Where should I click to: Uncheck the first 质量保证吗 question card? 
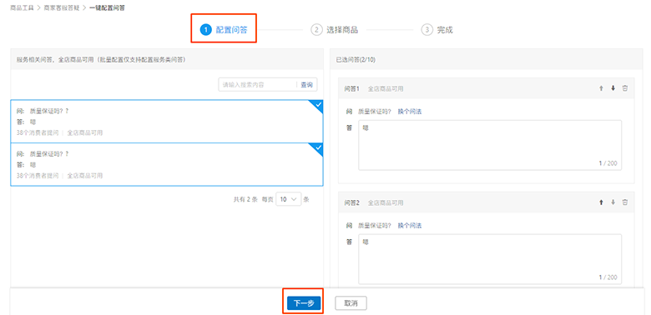(166, 122)
